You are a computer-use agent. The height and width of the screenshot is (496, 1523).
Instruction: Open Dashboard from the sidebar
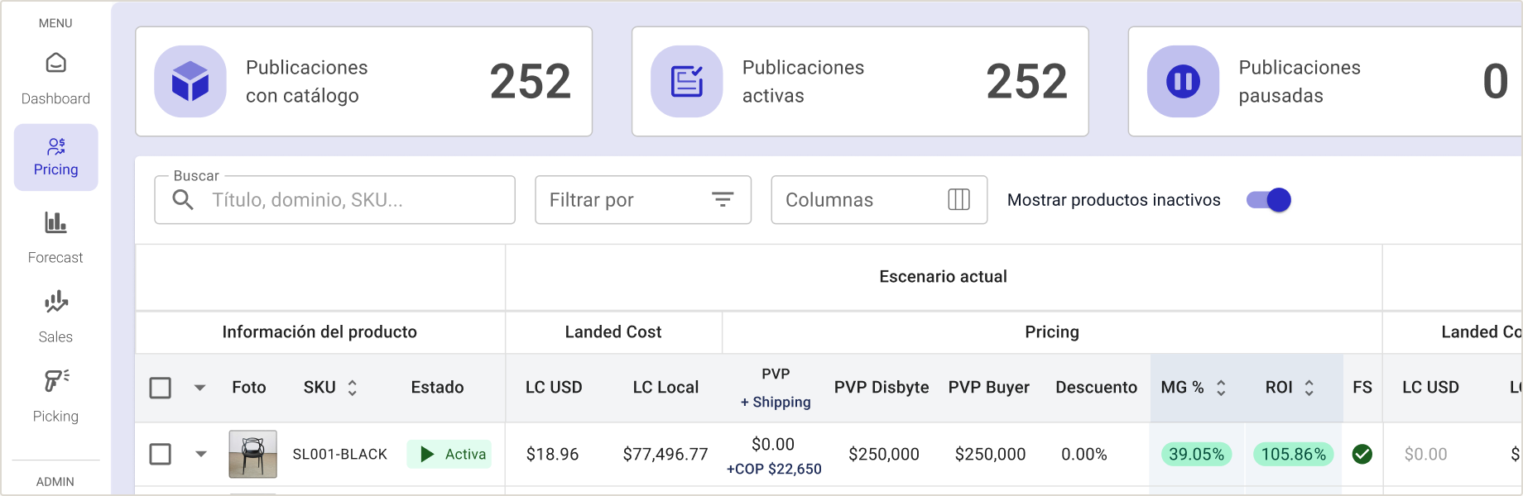(x=55, y=79)
